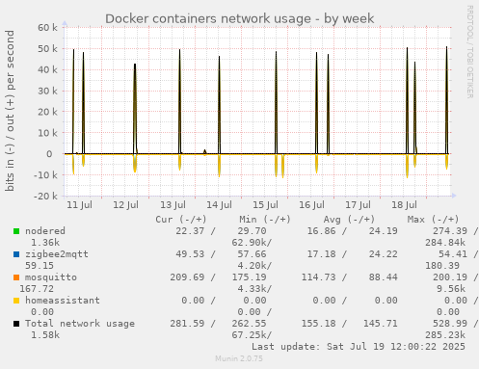This screenshot has height=369, width=479.
Task: Click the yellow homeassistant legend swatch
Action: [x=16, y=301]
